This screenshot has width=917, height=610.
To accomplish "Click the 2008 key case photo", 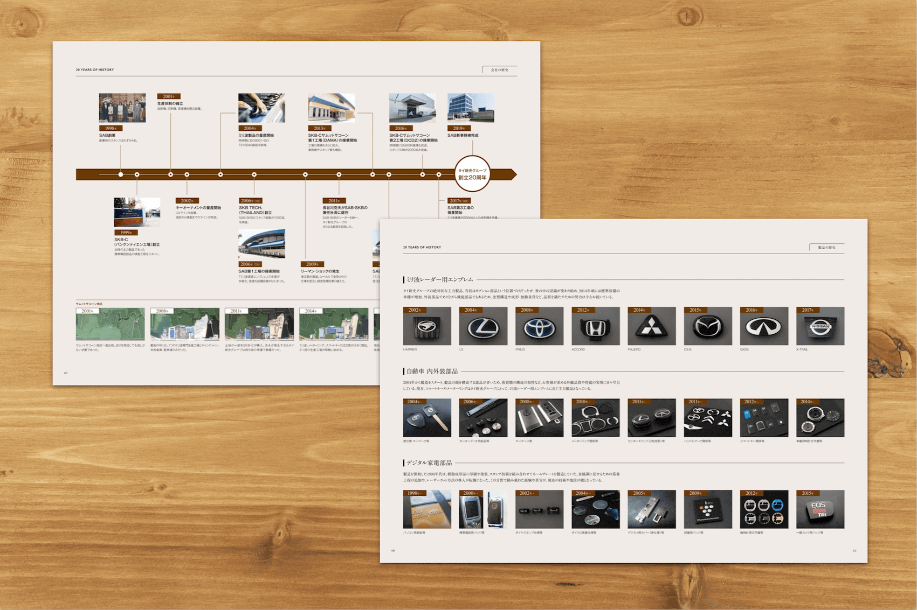I will click(x=539, y=418).
